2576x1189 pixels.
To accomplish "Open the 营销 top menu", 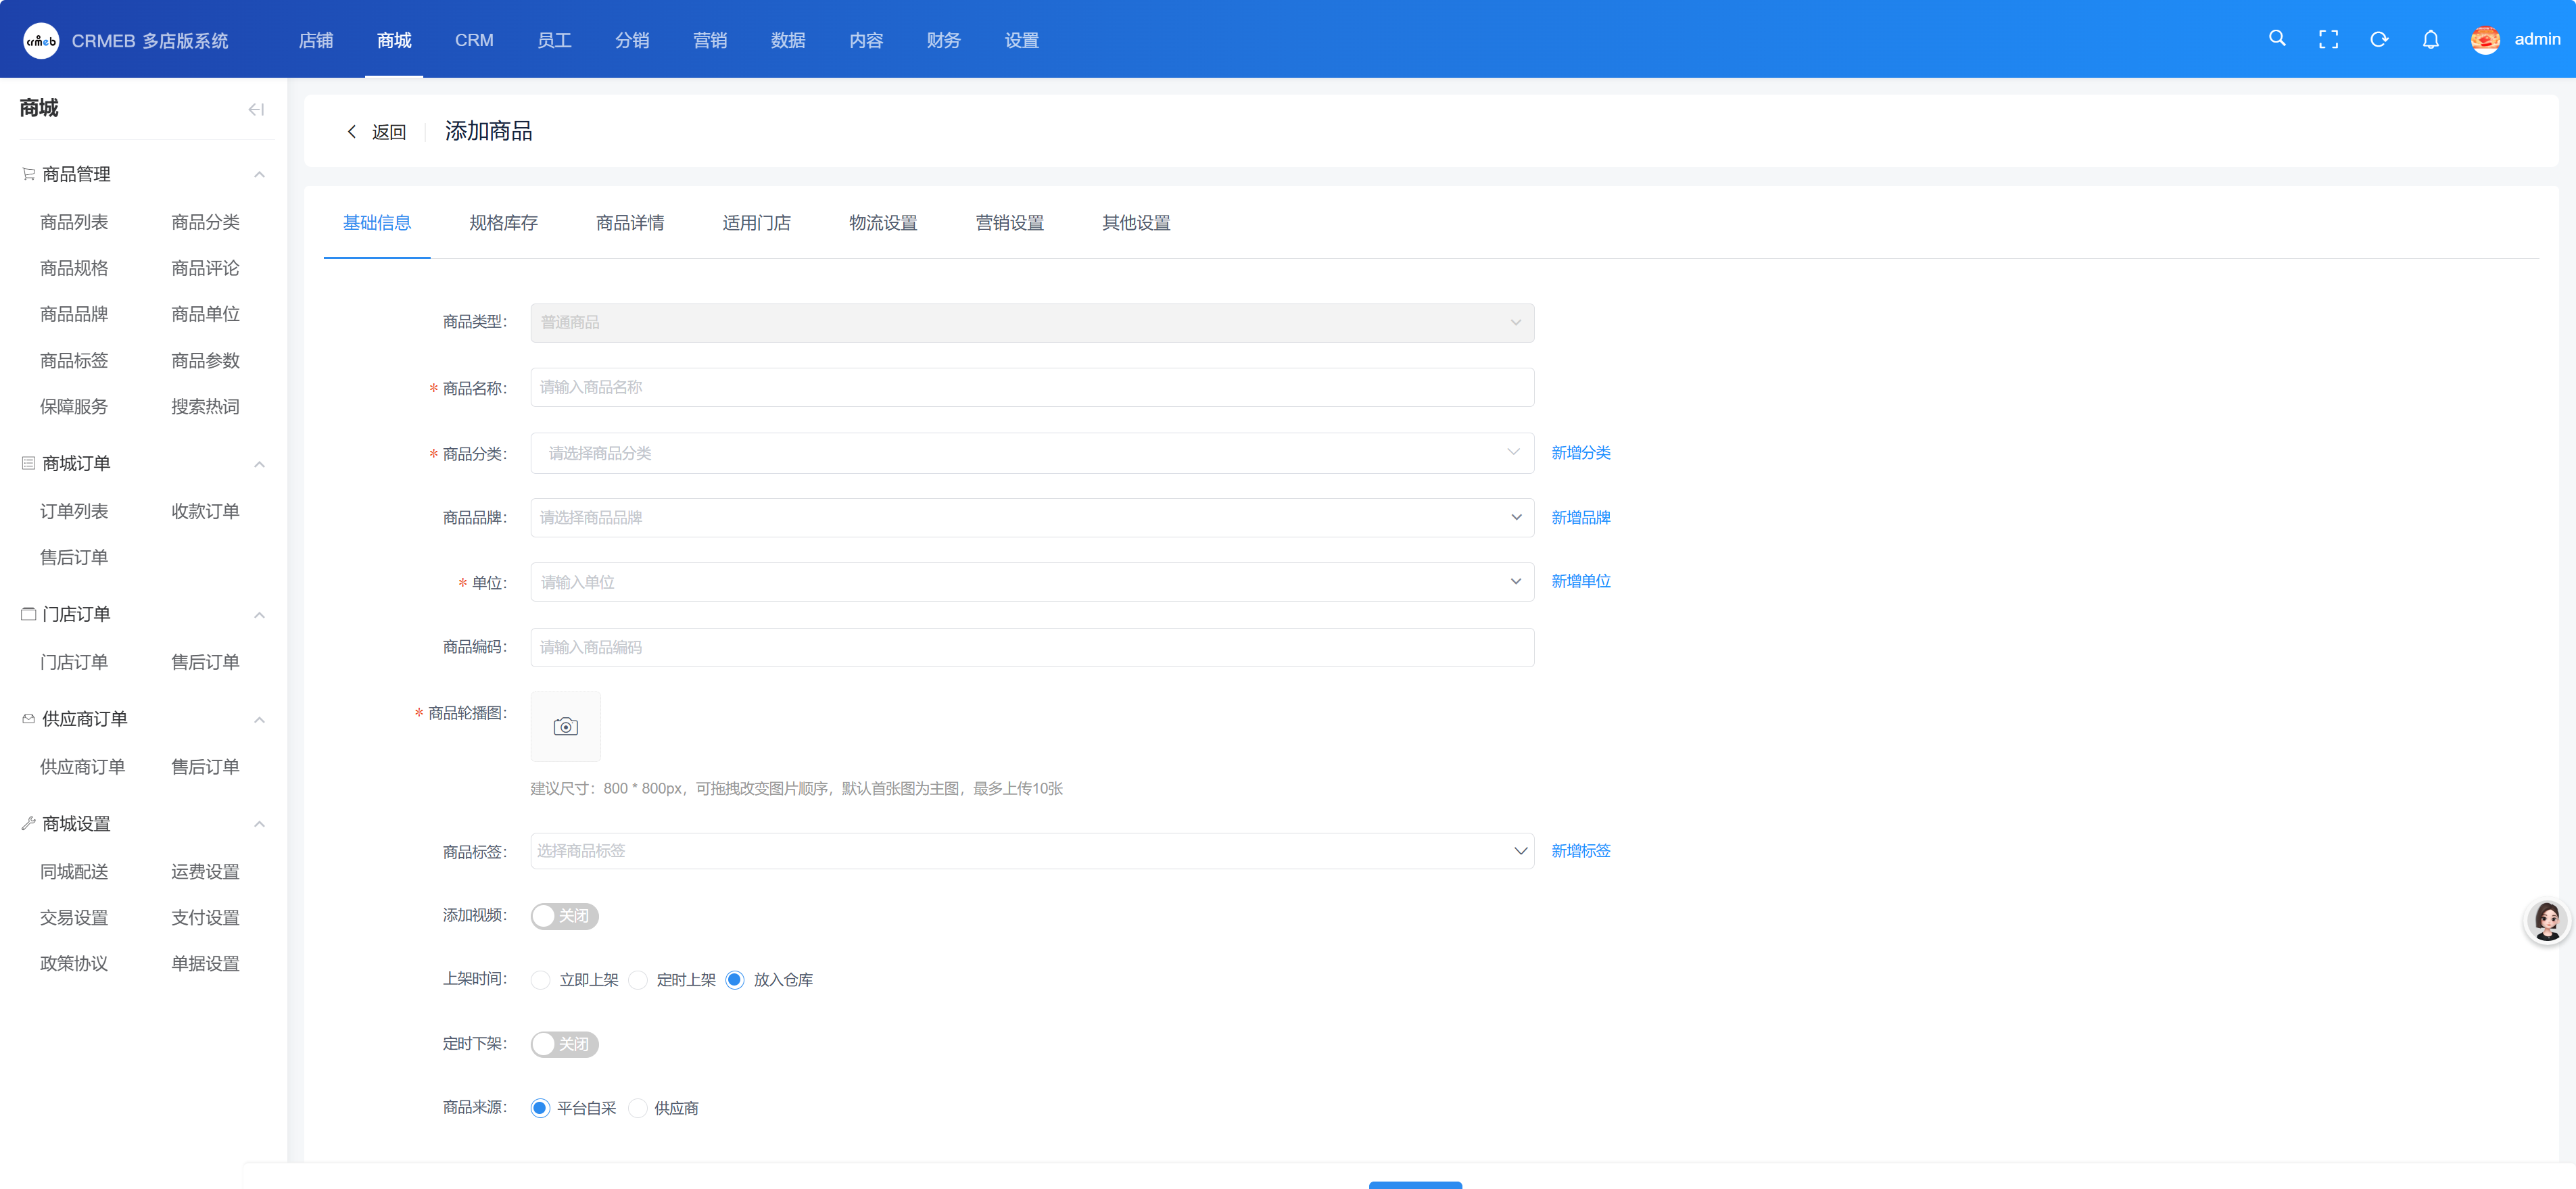I will click(x=710, y=40).
